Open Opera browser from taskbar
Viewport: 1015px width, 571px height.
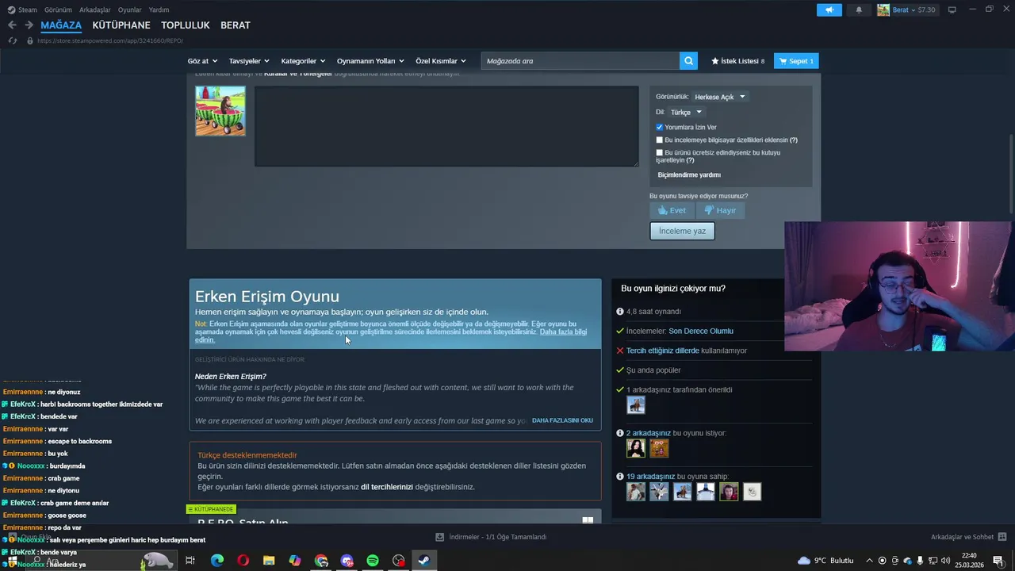point(243,561)
